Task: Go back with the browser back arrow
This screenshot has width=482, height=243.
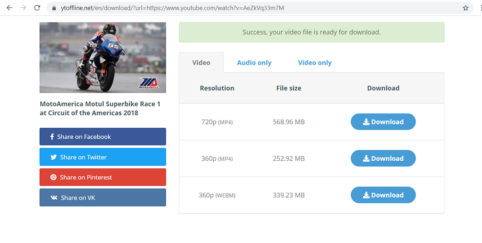Action: pos(10,8)
